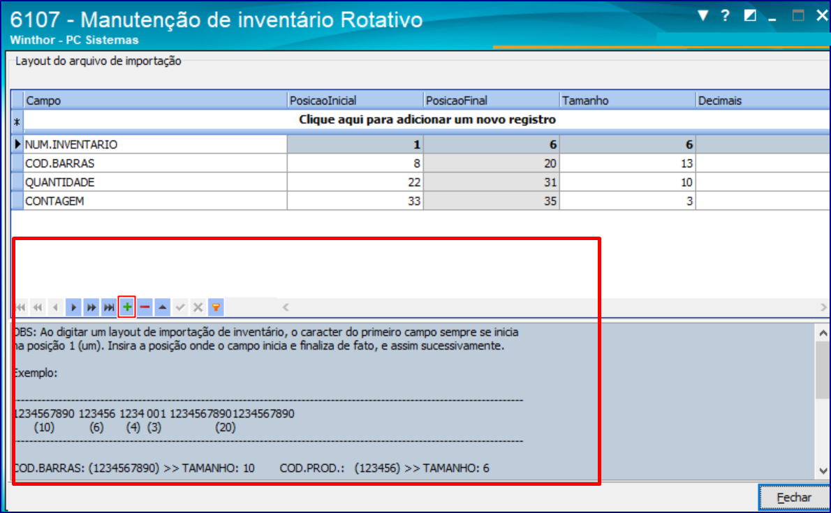Click the Fechar button
Screen dimensions: 831x513
pyautogui.click(x=793, y=498)
